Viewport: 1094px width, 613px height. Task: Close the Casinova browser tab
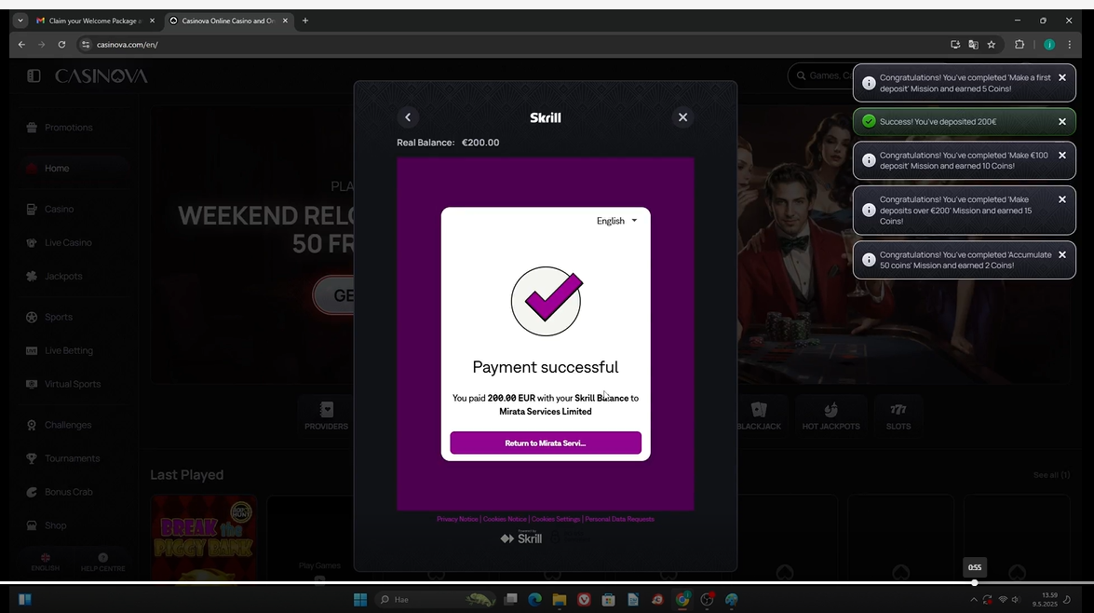click(285, 20)
